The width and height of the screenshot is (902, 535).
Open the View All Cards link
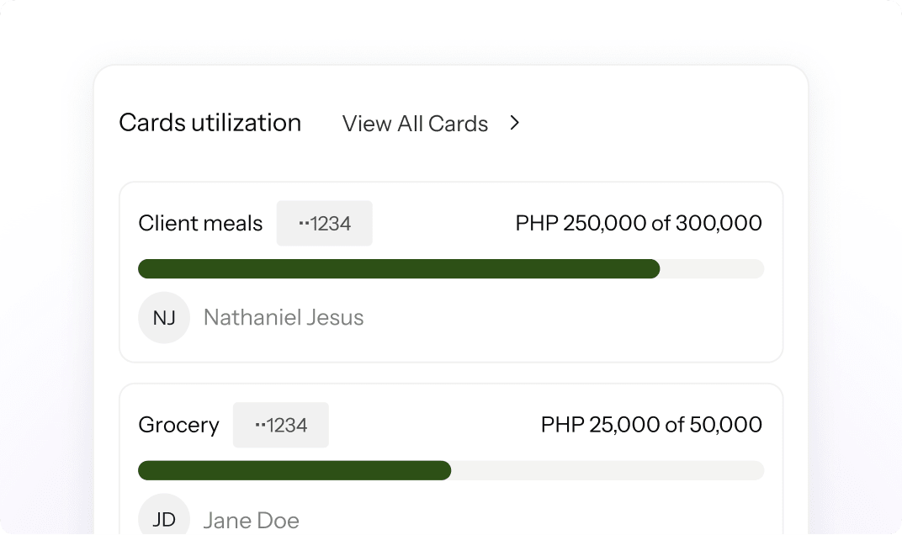tap(415, 124)
